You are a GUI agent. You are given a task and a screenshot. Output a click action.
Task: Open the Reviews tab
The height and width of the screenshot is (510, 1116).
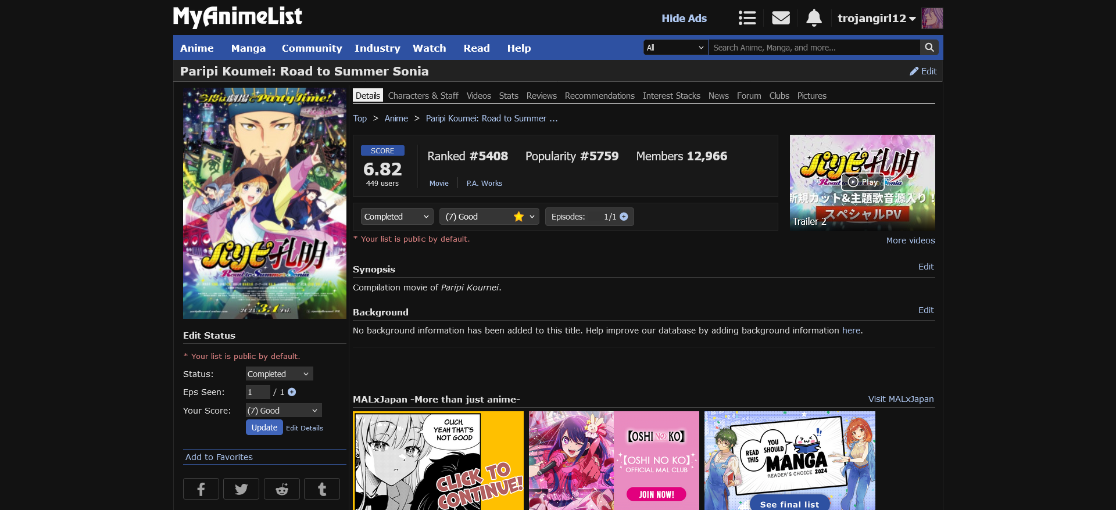541,96
